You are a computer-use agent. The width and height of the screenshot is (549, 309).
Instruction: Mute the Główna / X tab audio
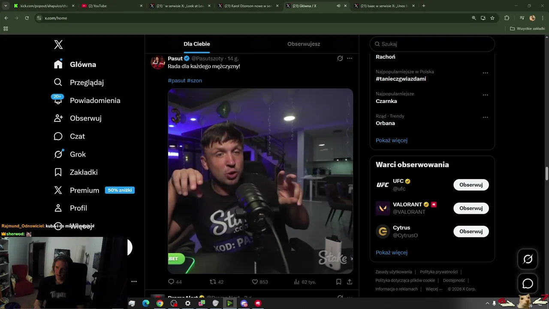(x=338, y=6)
